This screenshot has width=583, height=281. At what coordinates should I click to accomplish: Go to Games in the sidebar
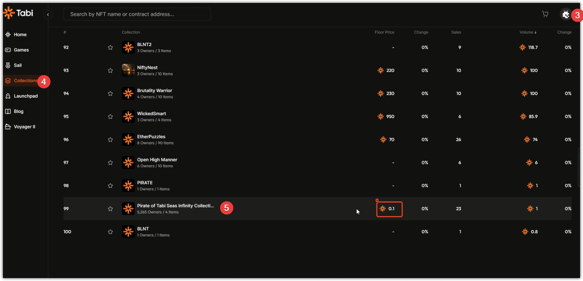(x=21, y=50)
